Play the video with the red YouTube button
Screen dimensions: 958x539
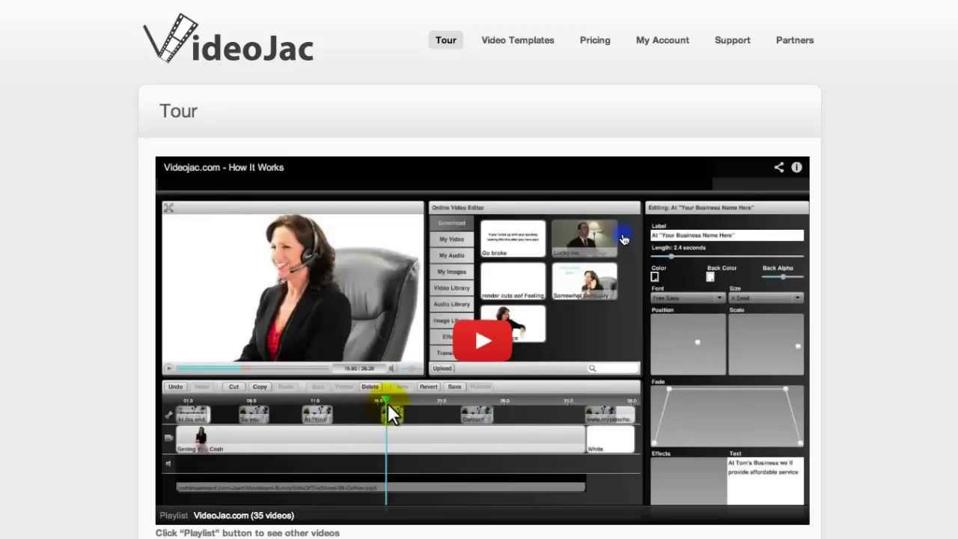pyautogui.click(x=483, y=341)
